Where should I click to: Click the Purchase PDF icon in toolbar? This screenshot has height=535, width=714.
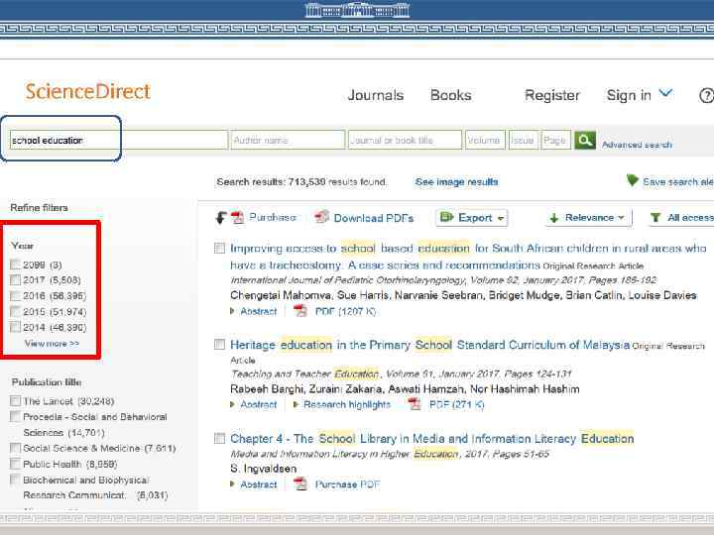[x=237, y=218]
